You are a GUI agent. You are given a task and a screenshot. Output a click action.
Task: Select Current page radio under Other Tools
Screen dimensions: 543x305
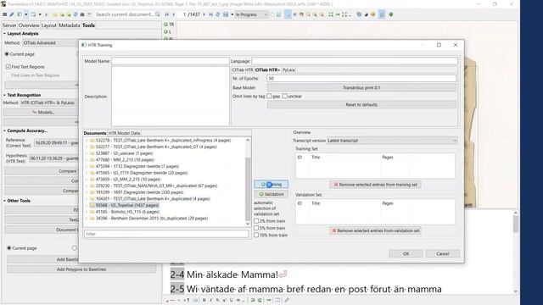(x=9, y=248)
